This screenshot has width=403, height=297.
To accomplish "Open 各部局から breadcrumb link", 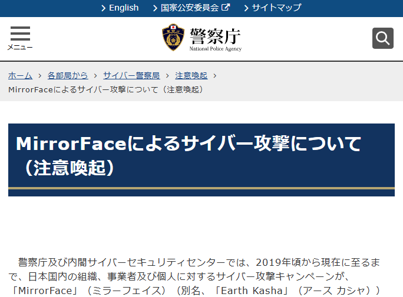I will (68, 75).
